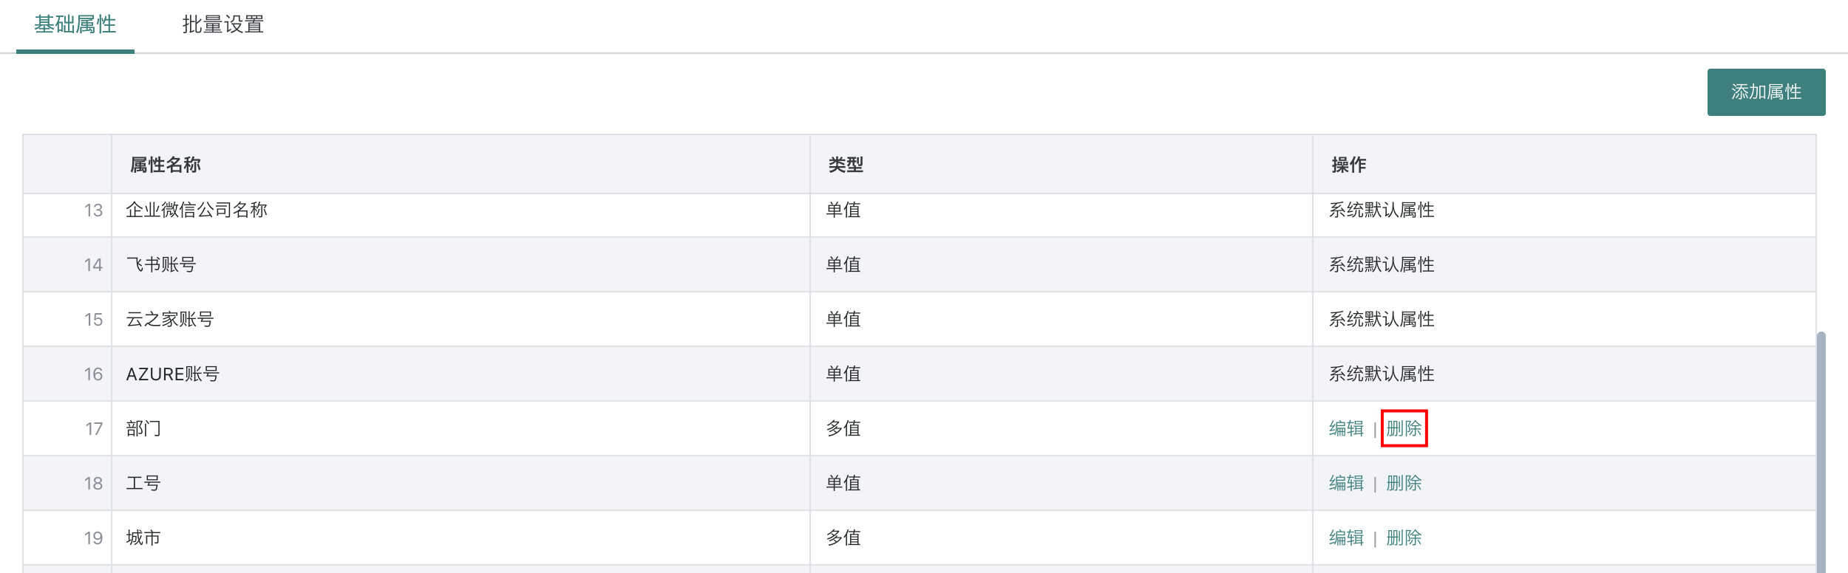Select the AZURE账号 row
The image size is (1848, 573).
point(173,374)
